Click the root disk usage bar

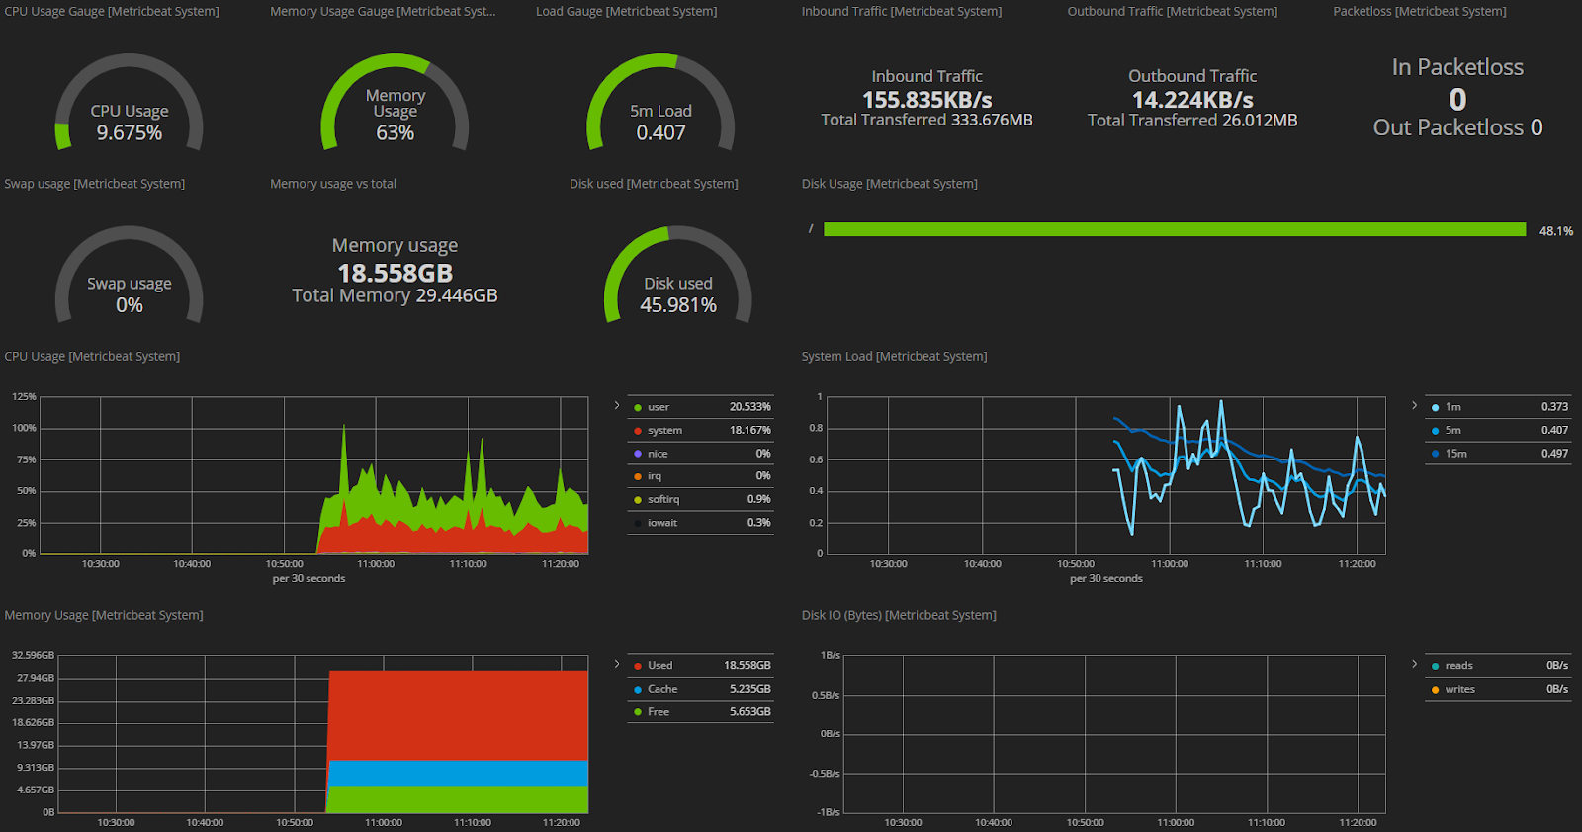1175,229
